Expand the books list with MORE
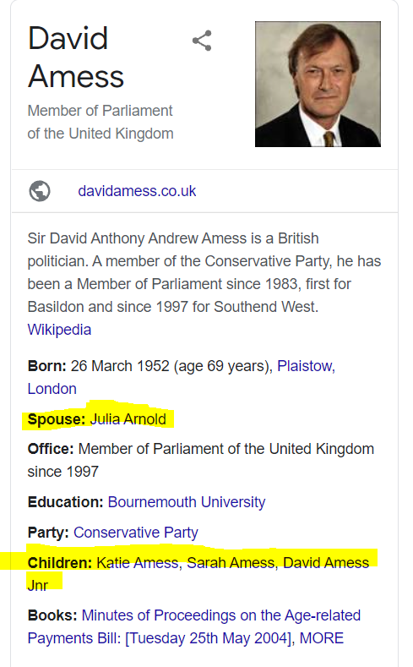The height and width of the screenshot is (667, 413). pyautogui.click(x=322, y=638)
